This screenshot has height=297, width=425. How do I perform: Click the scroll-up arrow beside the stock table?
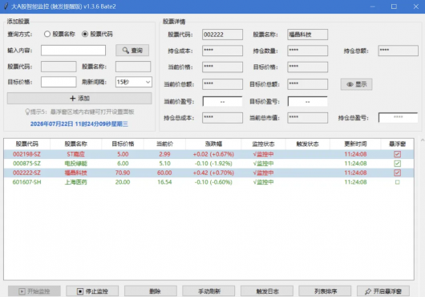pos(423,140)
